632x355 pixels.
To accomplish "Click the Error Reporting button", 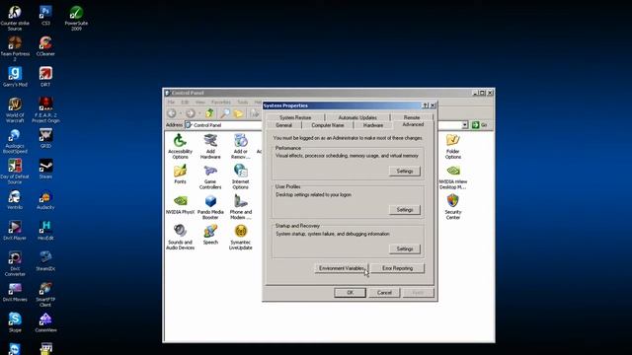I will click(397, 268).
